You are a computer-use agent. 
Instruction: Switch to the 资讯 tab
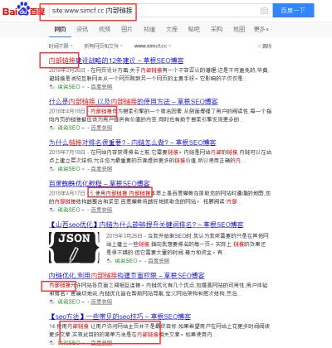tap(82, 29)
